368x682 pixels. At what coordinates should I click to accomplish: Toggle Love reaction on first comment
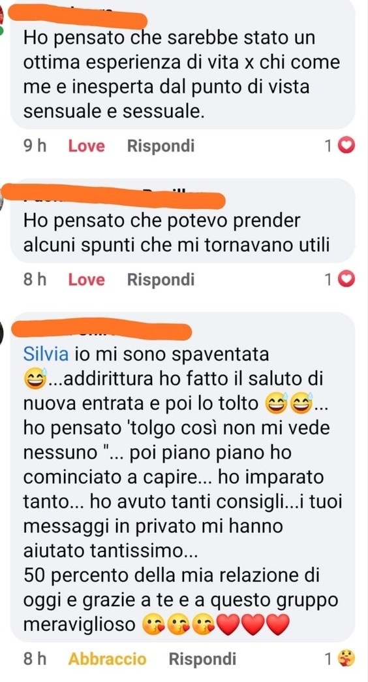(x=87, y=146)
